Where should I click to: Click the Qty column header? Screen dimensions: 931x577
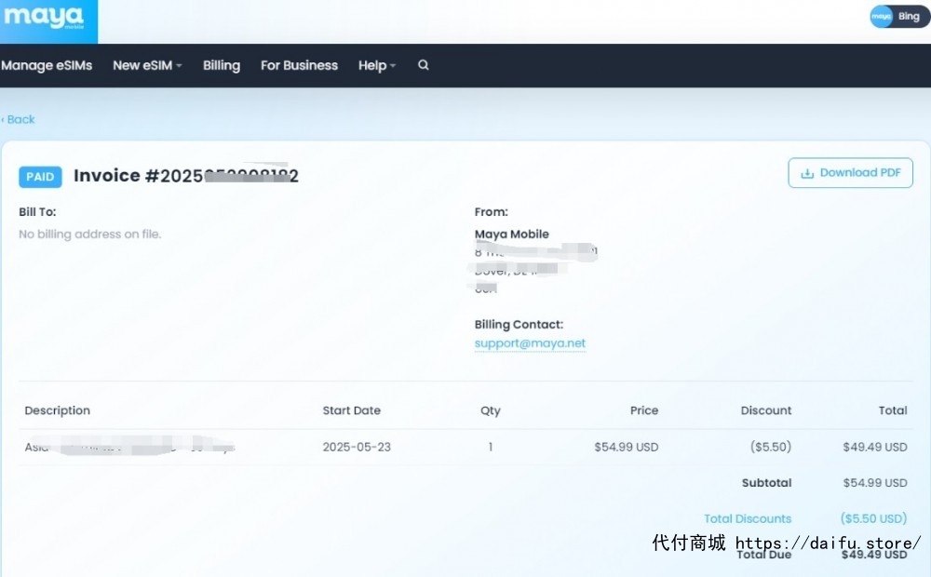(x=491, y=410)
